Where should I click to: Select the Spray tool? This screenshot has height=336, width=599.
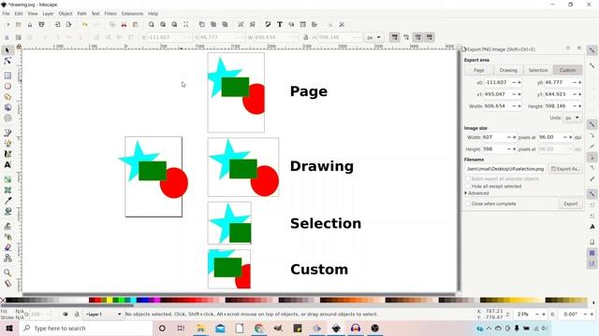[x=7, y=236]
